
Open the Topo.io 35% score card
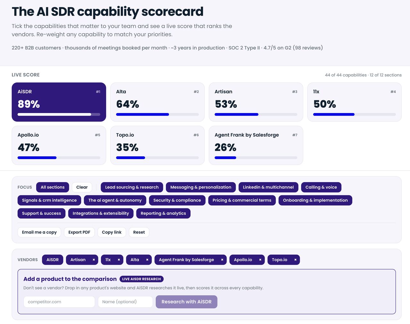point(157,145)
